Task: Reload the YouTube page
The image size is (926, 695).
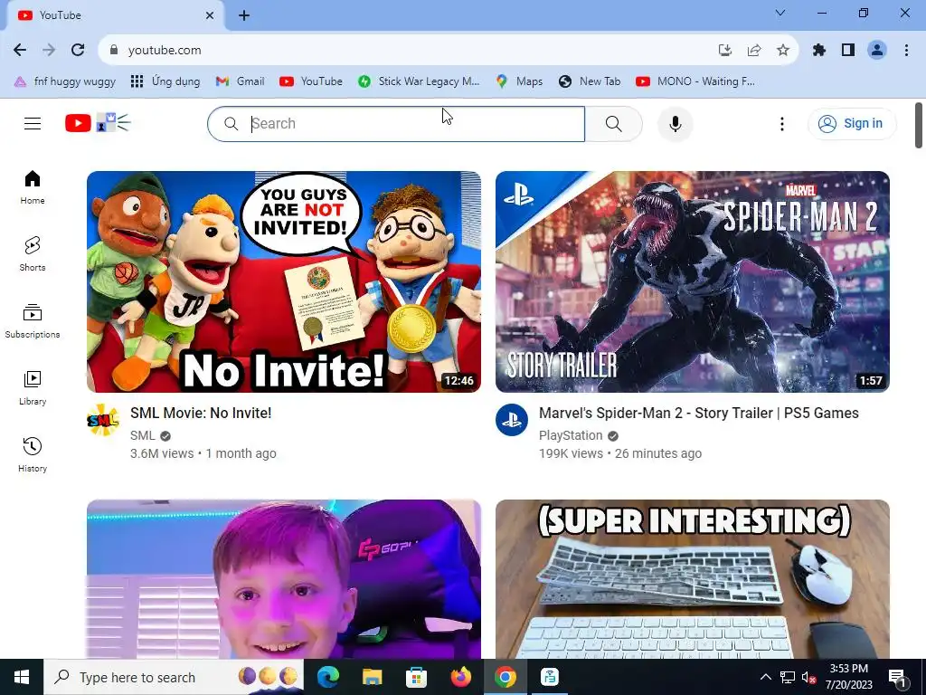Action: (x=78, y=51)
